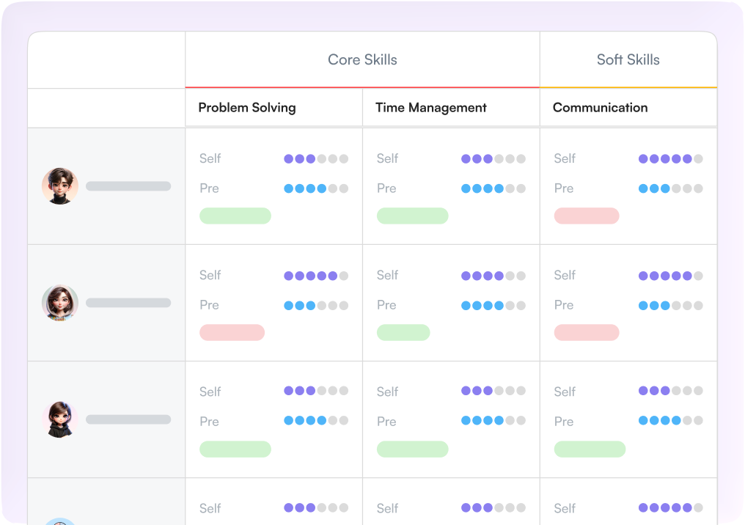Adjust first row Time Management Self rating dots
745x525 pixels.
(x=493, y=158)
